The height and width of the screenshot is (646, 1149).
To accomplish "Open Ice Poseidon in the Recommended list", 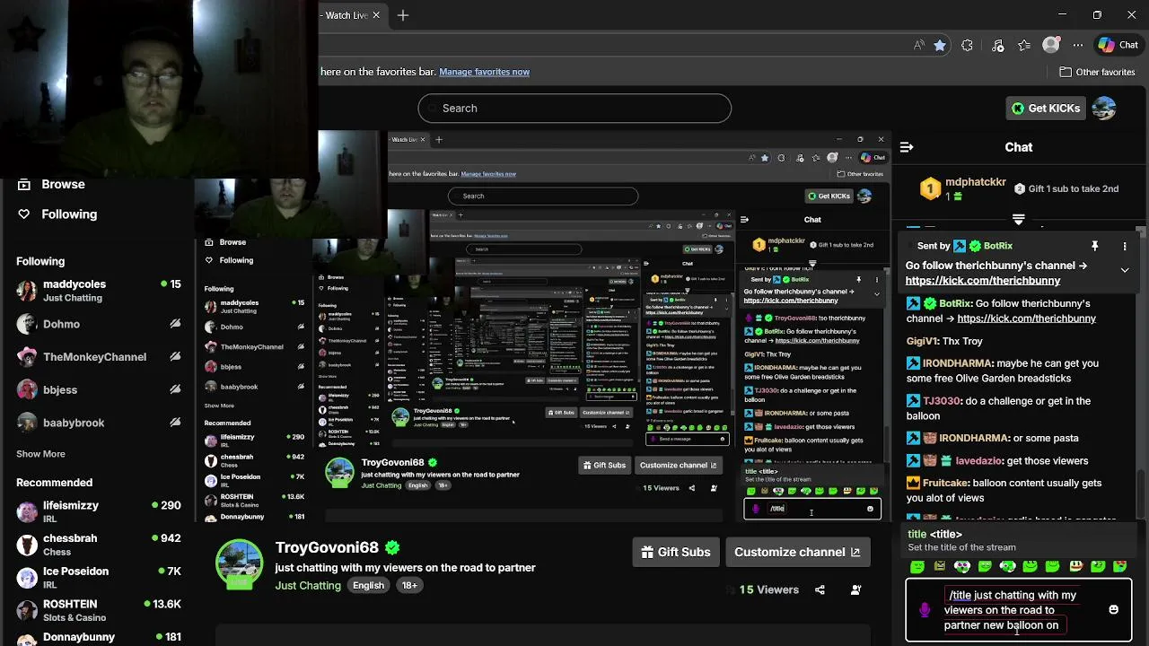I will 99,577.
